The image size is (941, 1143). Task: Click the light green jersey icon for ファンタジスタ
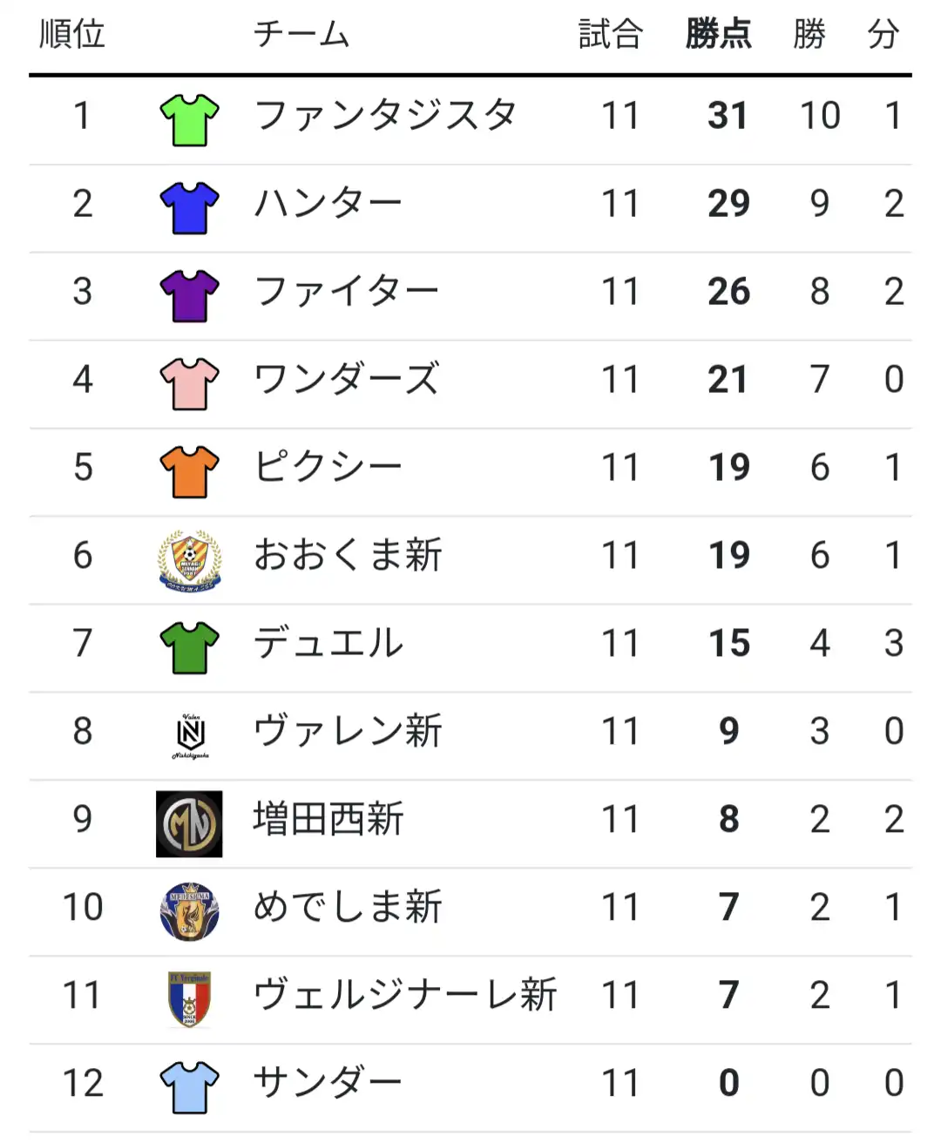[x=189, y=120]
